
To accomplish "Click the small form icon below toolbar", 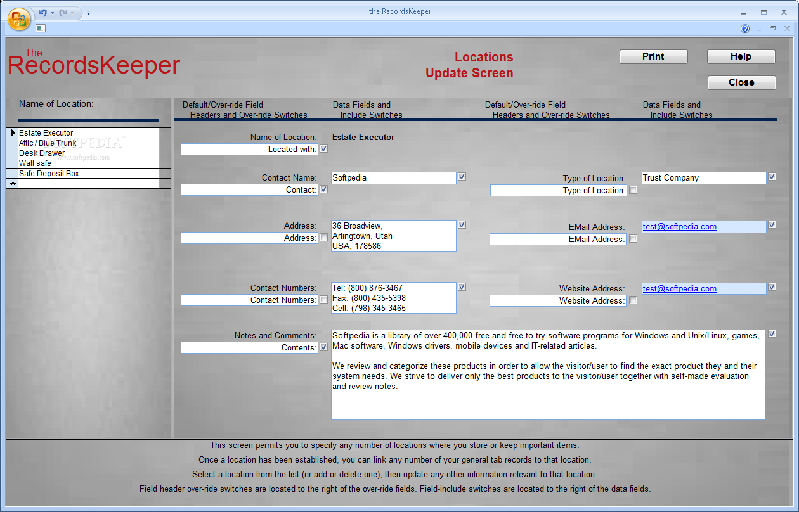I will click(x=41, y=28).
